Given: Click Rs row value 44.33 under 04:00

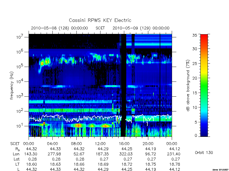Looking at the screenshot, I should coord(55,149).
